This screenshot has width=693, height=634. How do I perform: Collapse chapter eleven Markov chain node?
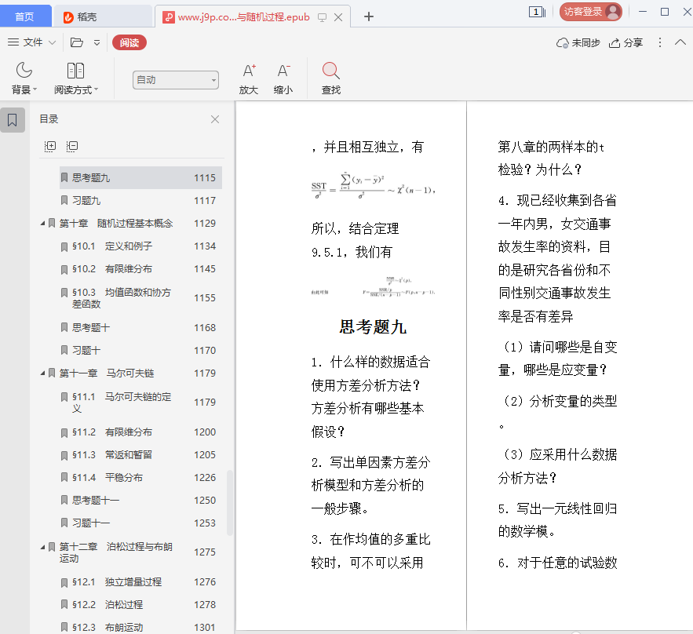click(43, 373)
